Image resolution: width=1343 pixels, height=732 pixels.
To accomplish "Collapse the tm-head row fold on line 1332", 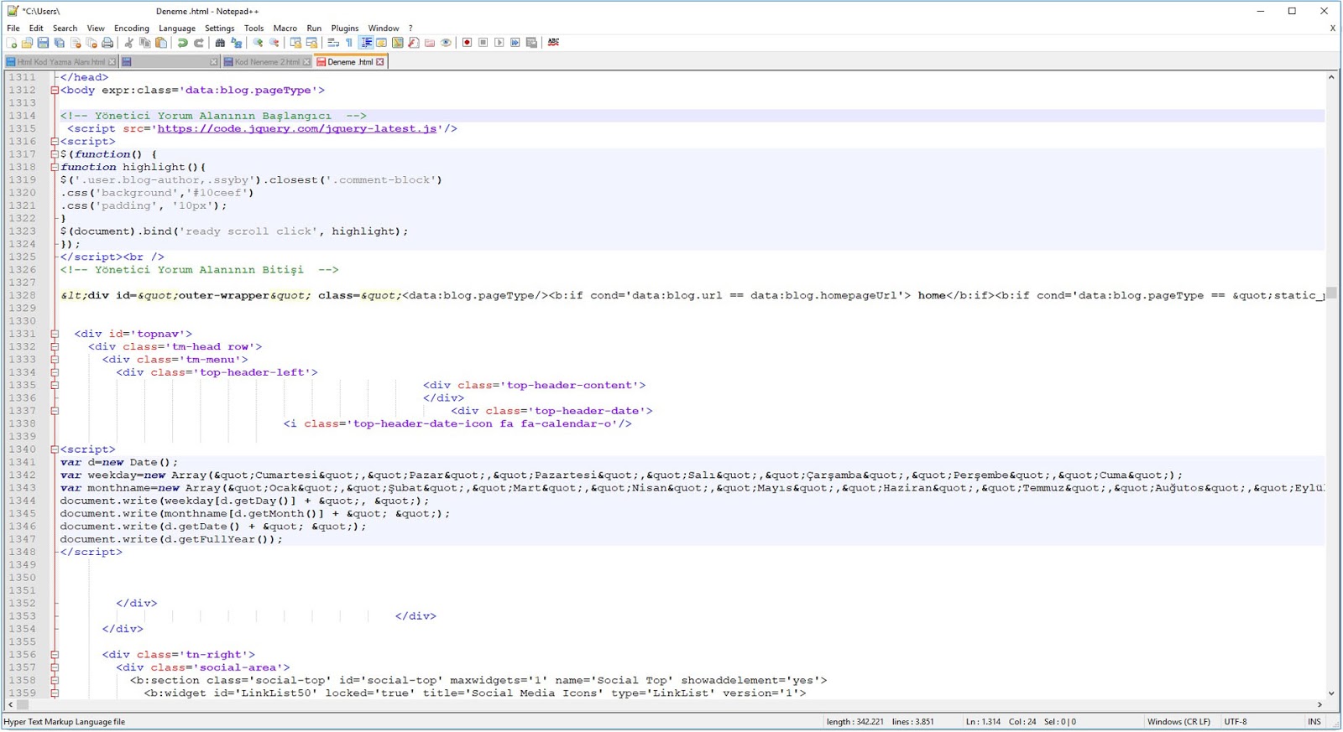I will click(x=55, y=346).
